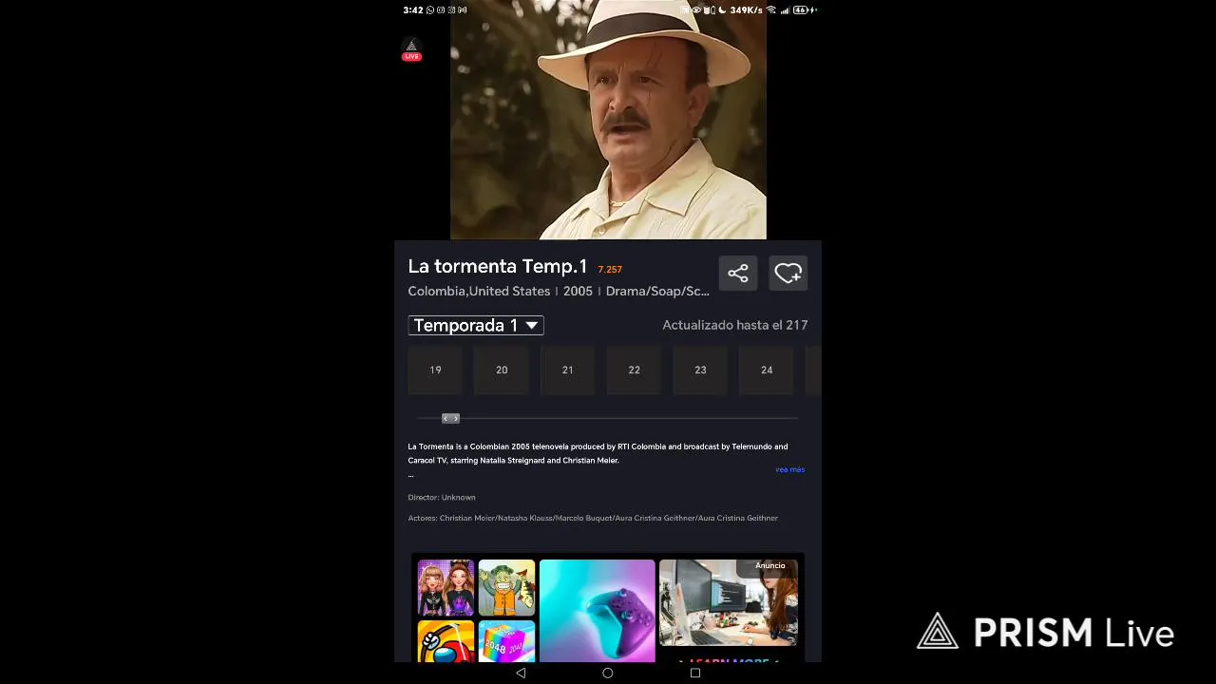Select episode 22
1216x684 pixels.
[634, 370]
